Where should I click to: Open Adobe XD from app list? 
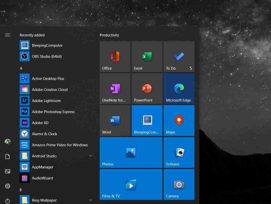tap(56, 123)
